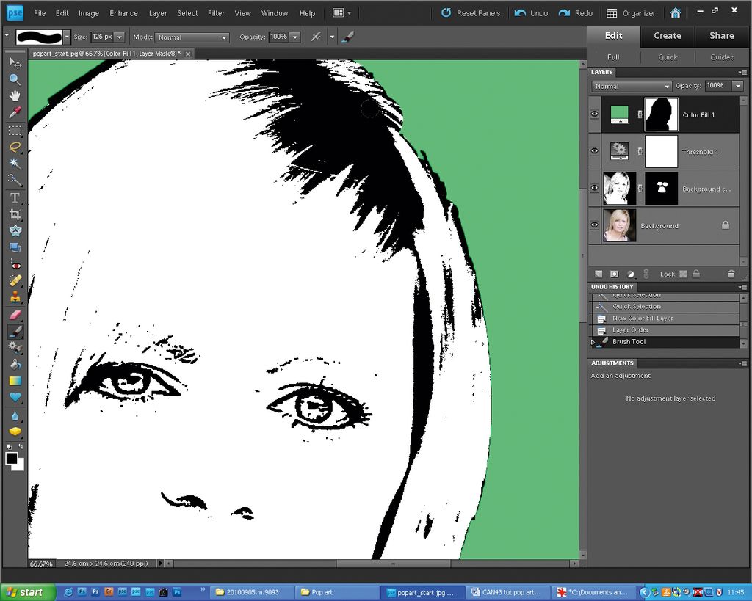This screenshot has height=601, width=752.
Task: Hide the Threshold 1 layer
Action: coord(594,151)
